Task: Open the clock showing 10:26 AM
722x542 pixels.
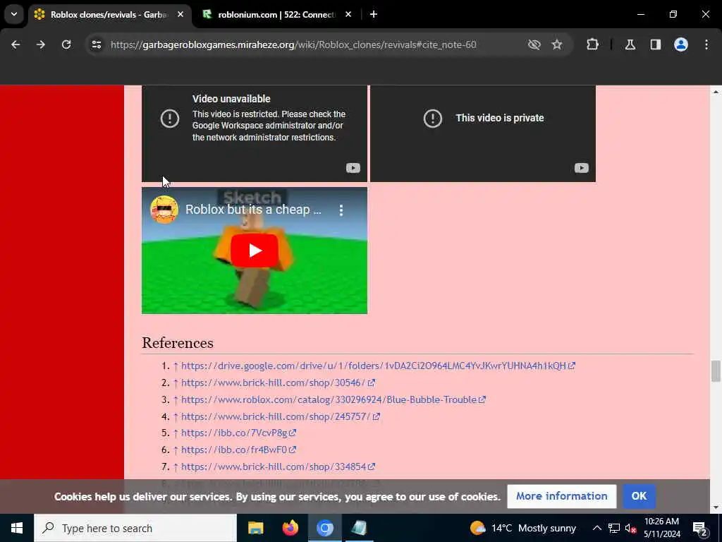Action: click(661, 528)
